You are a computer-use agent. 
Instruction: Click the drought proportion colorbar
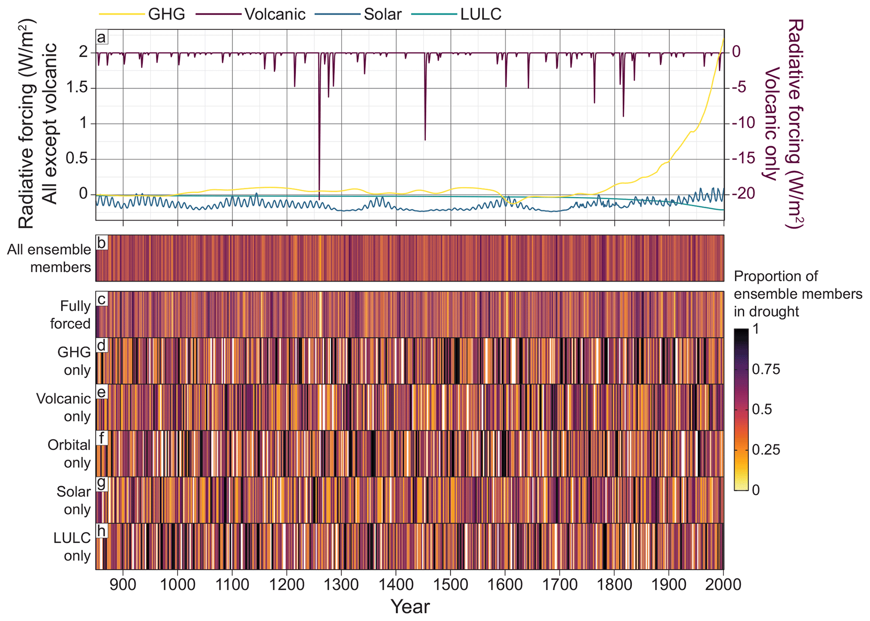click(741, 410)
